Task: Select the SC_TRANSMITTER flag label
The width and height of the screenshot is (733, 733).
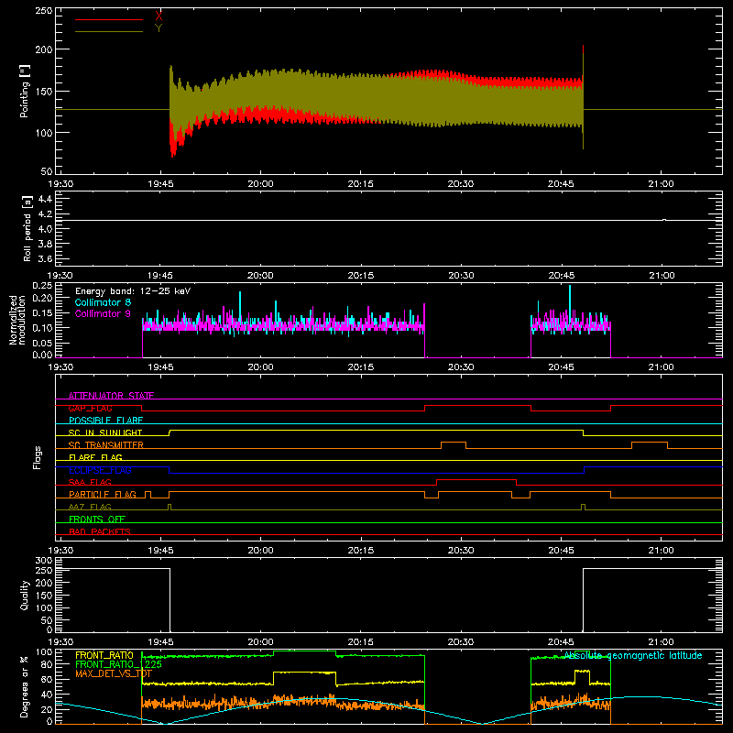Action: tap(106, 445)
